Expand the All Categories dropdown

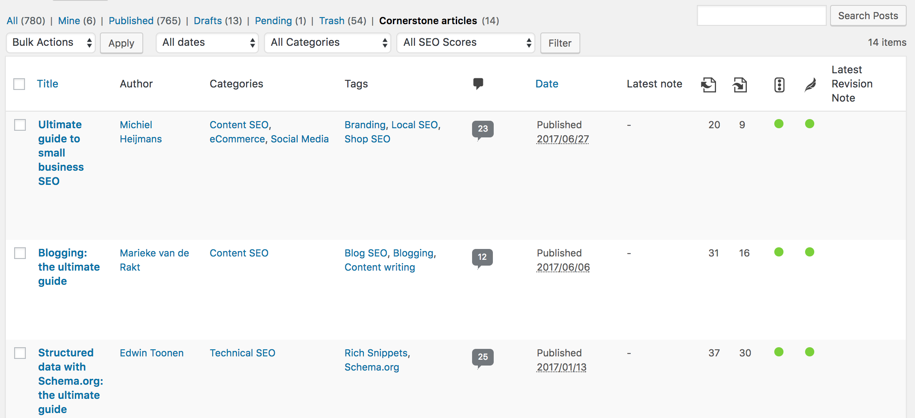[327, 42]
